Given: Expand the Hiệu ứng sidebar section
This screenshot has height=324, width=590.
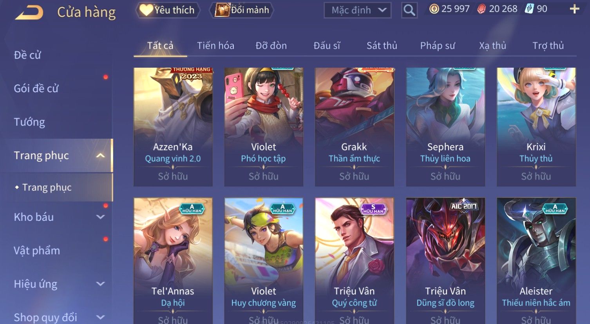Looking at the screenshot, I should click(x=100, y=284).
